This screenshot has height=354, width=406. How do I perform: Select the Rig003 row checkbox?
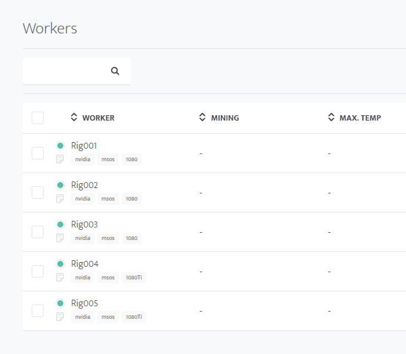pyautogui.click(x=38, y=232)
